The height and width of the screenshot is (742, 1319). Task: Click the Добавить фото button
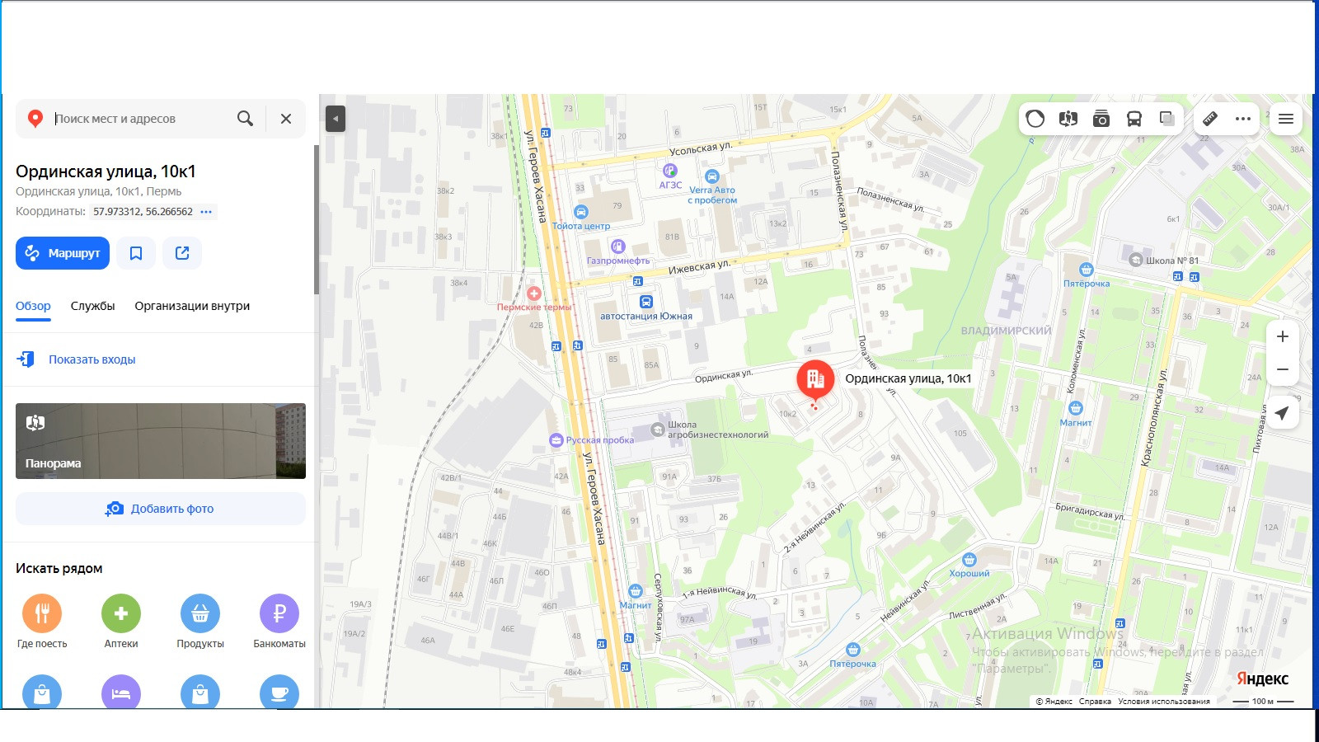(x=161, y=509)
